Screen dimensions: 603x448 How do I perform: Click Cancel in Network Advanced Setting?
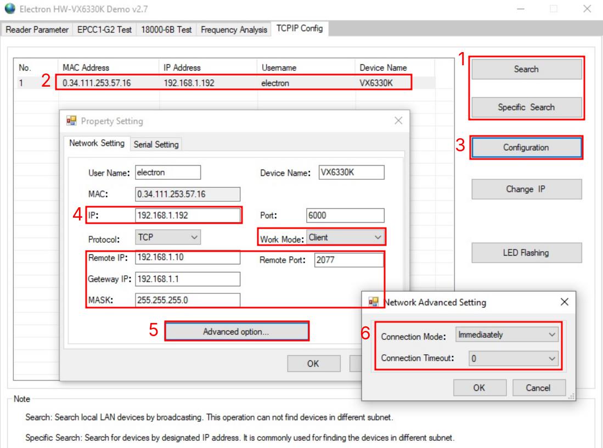pyautogui.click(x=538, y=388)
